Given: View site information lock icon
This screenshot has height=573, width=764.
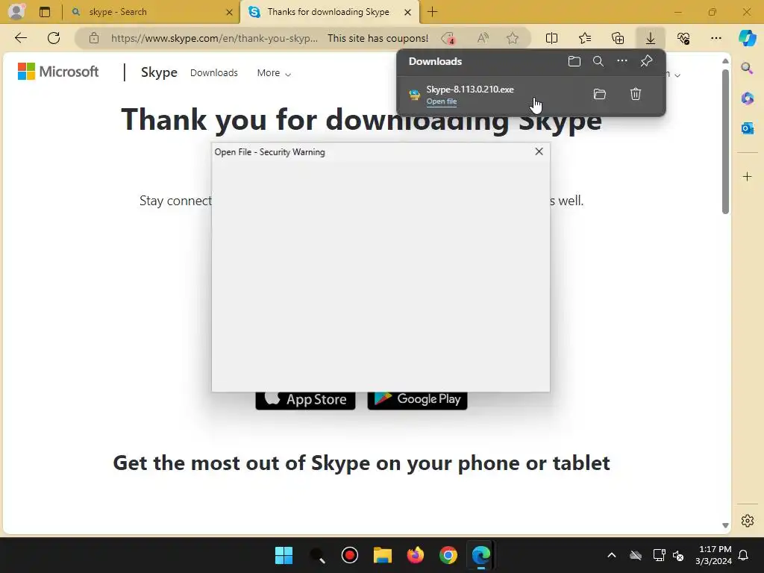Looking at the screenshot, I should tap(94, 38).
